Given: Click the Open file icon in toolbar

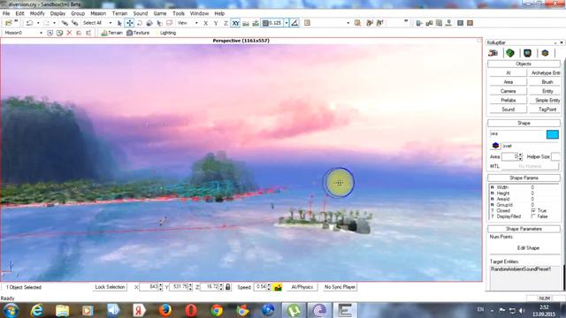Looking at the screenshot, I should tap(8, 23).
